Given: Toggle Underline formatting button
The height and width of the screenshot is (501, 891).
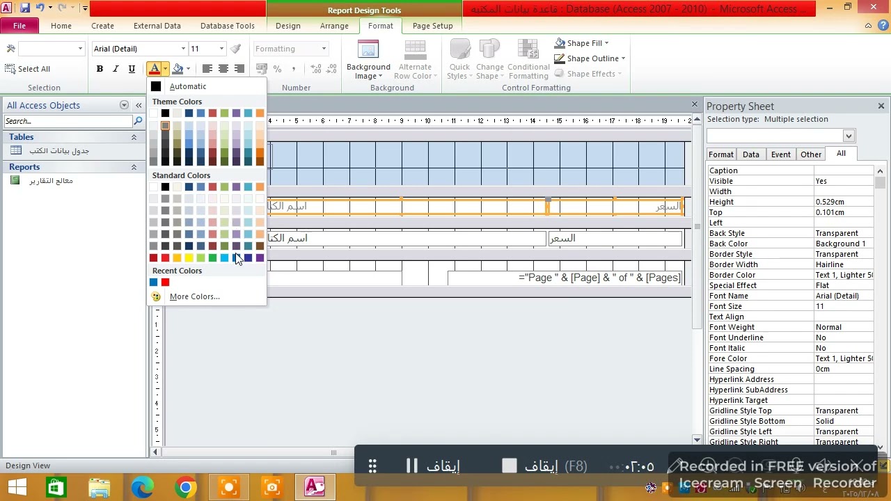Looking at the screenshot, I should coord(132,69).
